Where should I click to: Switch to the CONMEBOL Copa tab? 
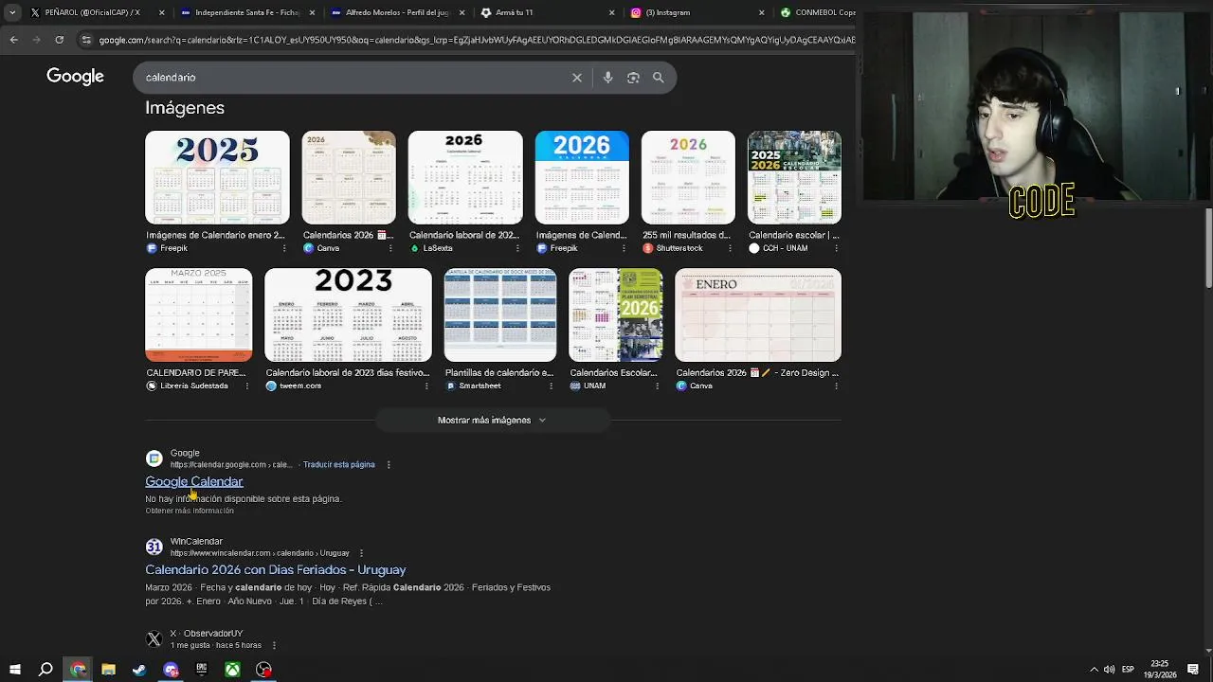click(x=818, y=12)
